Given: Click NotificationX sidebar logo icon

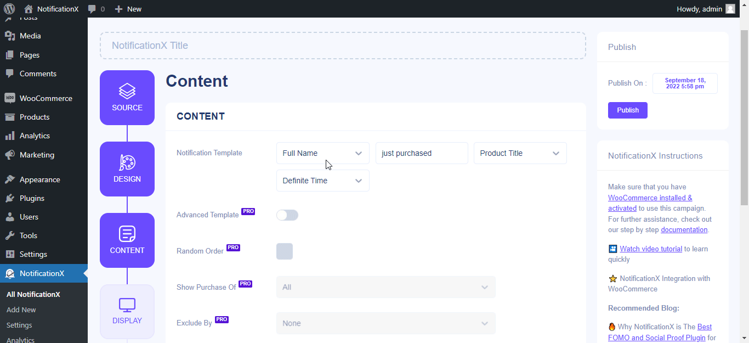Looking at the screenshot, I should [x=10, y=273].
